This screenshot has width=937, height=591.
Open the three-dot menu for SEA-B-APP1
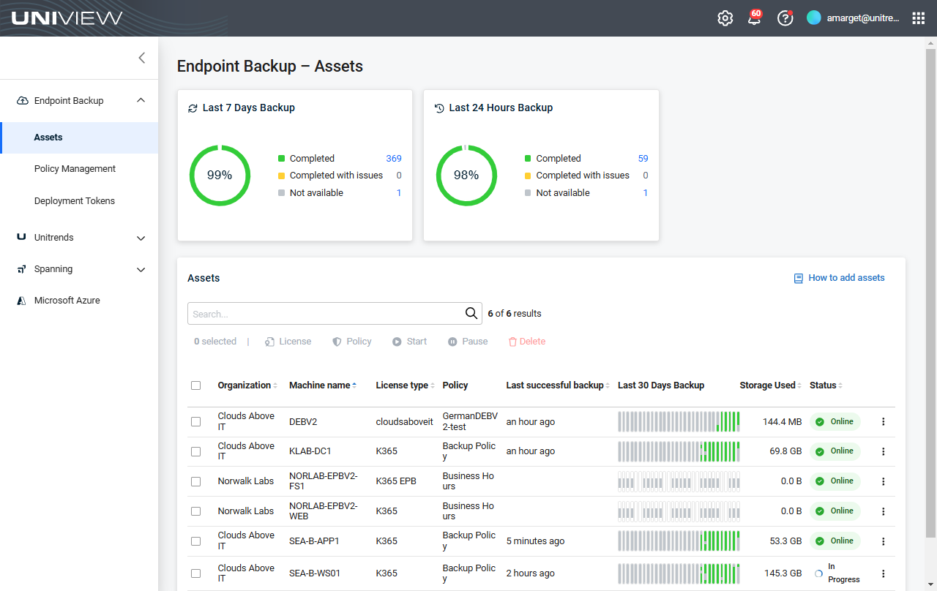click(x=883, y=541)
